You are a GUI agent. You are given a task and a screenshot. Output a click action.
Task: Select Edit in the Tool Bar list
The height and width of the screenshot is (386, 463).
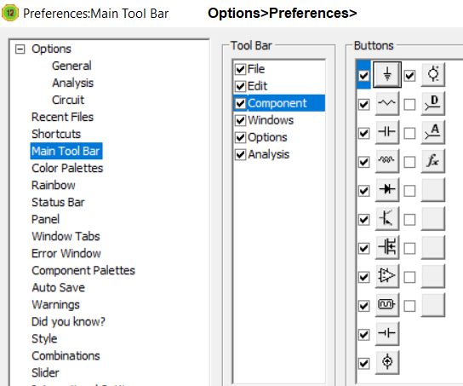tap(257, 86)
